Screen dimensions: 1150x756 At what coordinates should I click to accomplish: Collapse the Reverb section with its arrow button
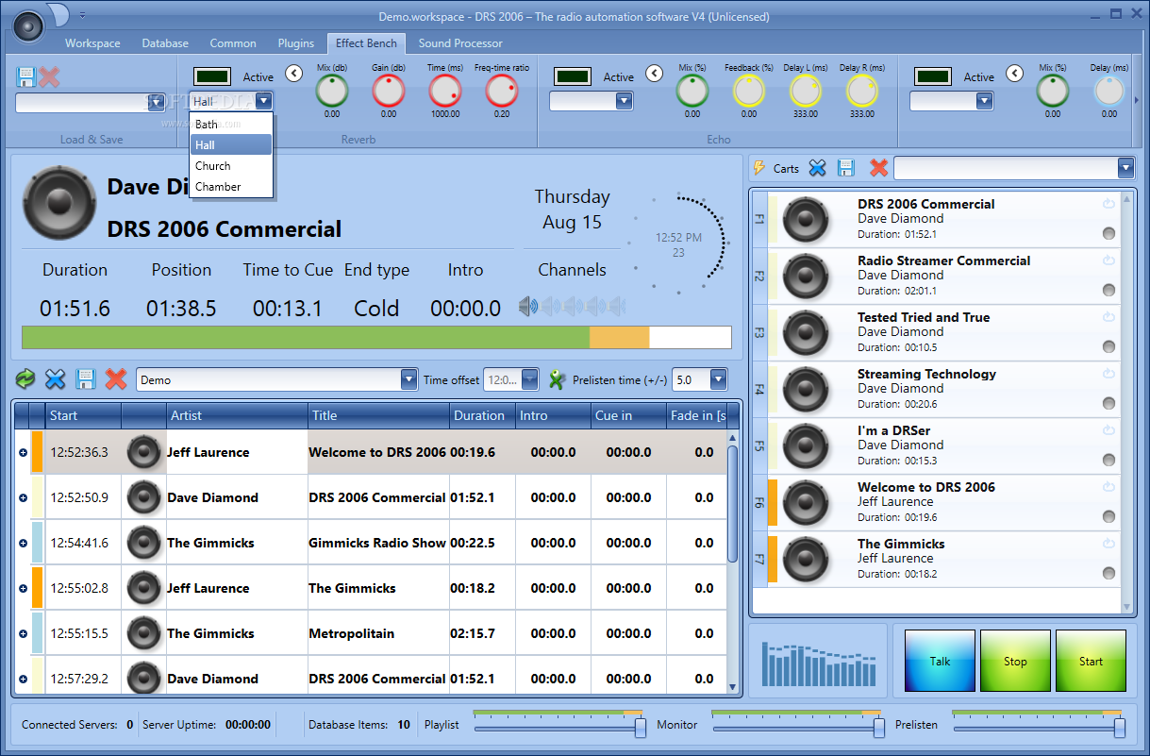pyautogui.click(x=294, y=73)
